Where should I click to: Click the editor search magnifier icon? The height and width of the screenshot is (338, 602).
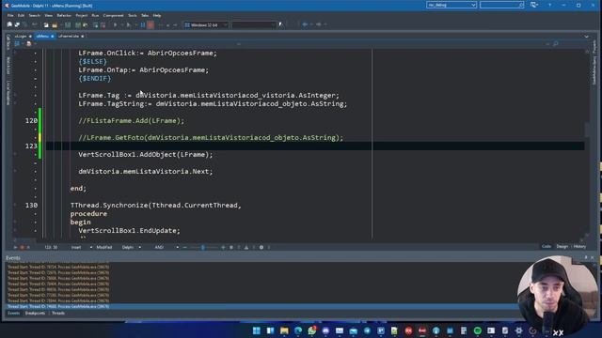(555, 44)
